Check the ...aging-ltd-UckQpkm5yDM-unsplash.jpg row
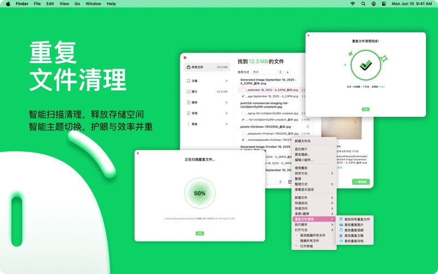 tap(243, 113)
